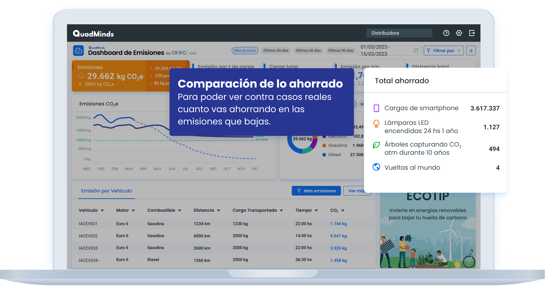This screenshot has width=545, height=287.
Task: Click the download report icon button
Action: pyautogui.click(x=471, y=50)
